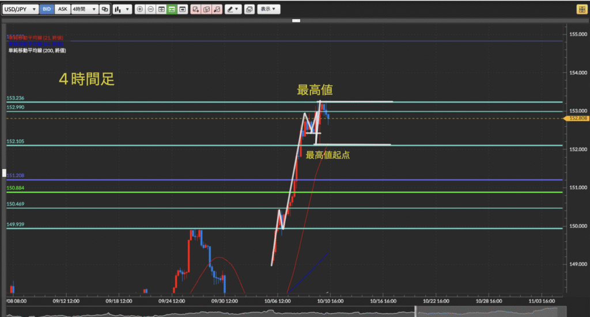Screen dimensions: 590x317
Task: Zoom in the chart with plus icon
Action: click(x=140, y=9)
